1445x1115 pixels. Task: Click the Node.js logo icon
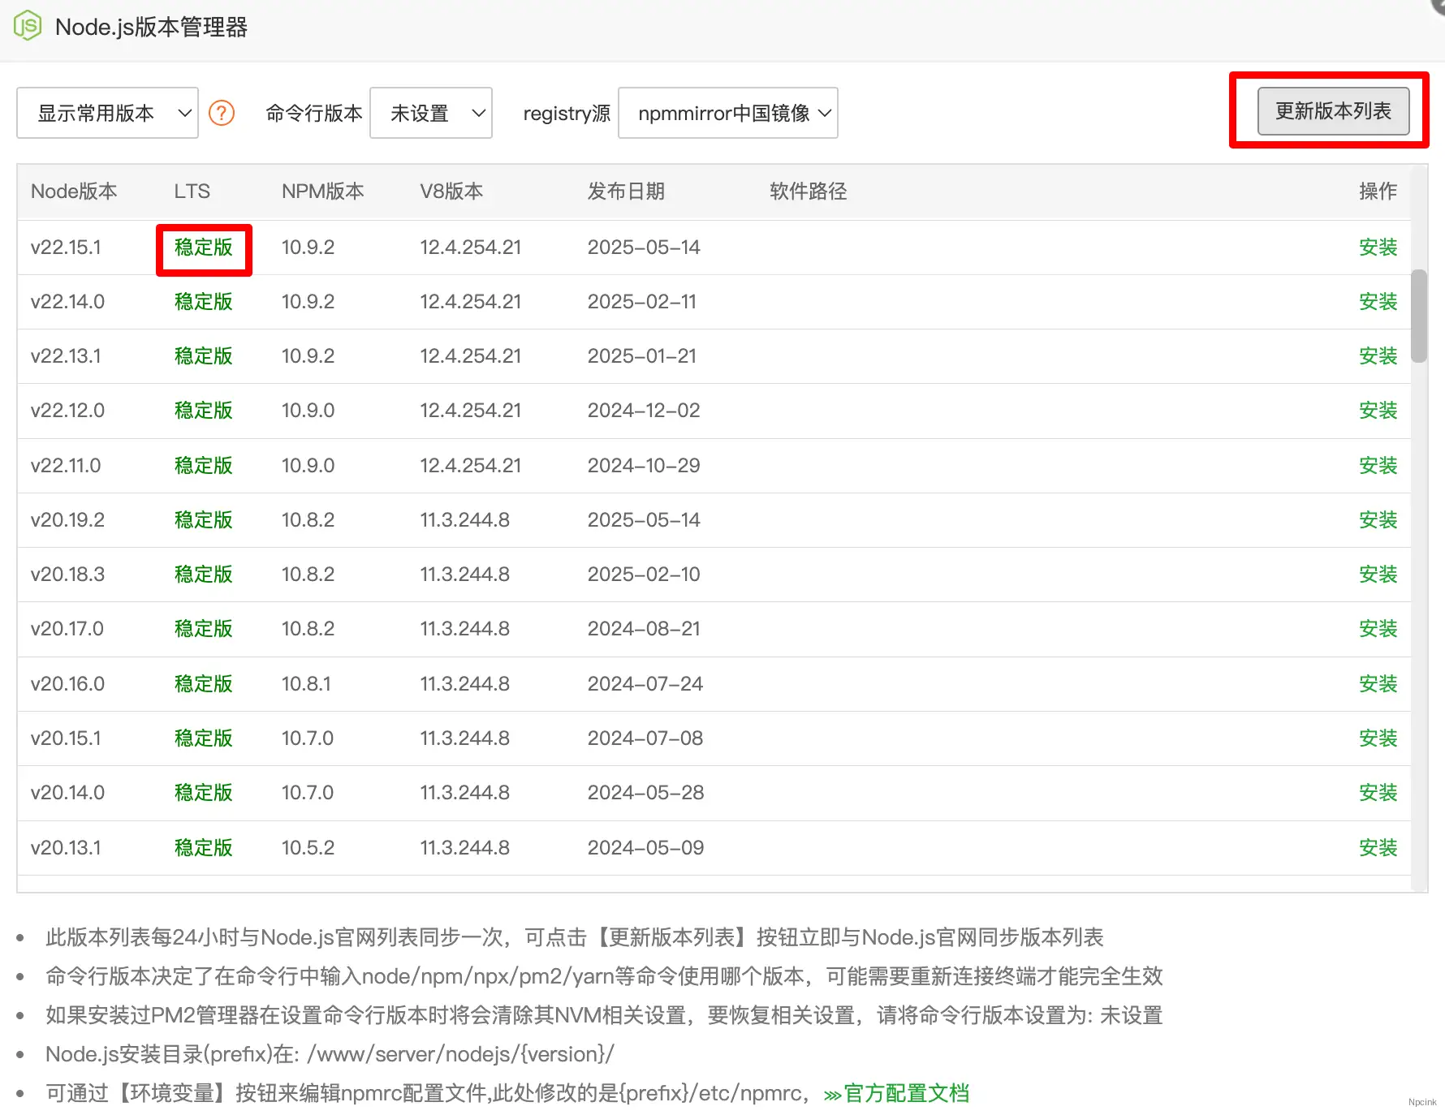click(28, 26)
